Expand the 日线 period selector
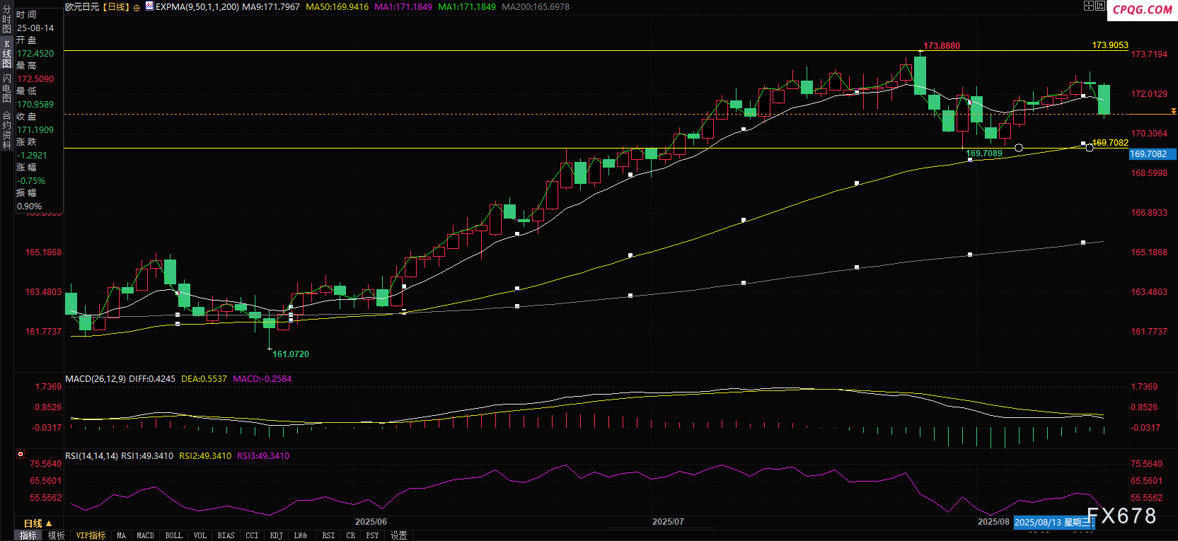Screen dimensions: 1178x541 pyautogui.click(x=37, y=523)
